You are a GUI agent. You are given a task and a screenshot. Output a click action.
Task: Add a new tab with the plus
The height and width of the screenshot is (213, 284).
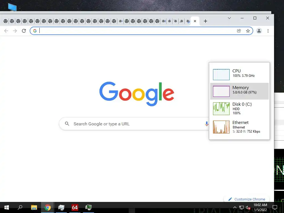[x=206, y=21]
